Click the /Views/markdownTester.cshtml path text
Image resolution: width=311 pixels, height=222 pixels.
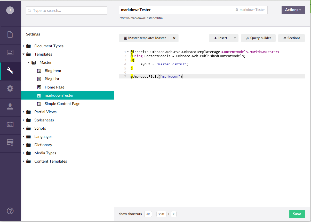click(141, 18)
